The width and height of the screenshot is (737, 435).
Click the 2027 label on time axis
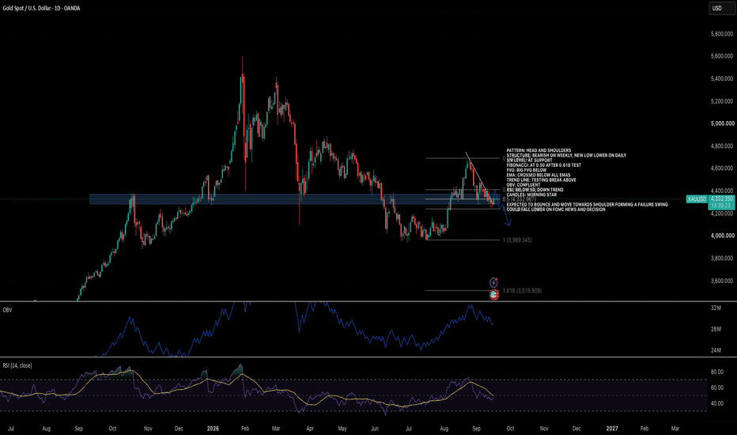[612, 429]
